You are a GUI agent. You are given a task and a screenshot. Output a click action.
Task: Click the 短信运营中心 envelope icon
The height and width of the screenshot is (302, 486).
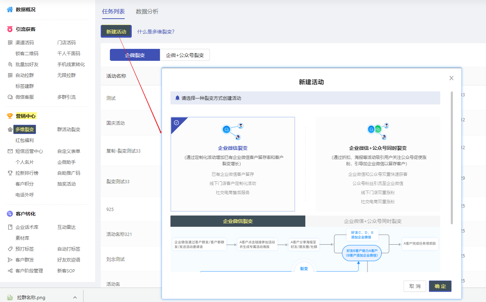[10, 151]
